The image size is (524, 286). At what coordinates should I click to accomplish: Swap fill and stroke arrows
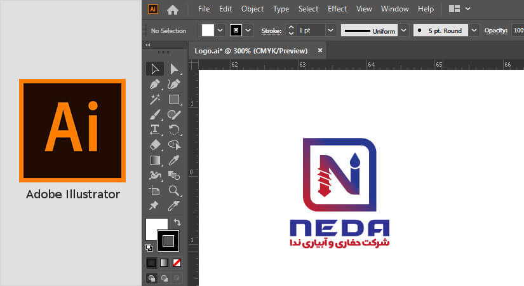[177, 222]
